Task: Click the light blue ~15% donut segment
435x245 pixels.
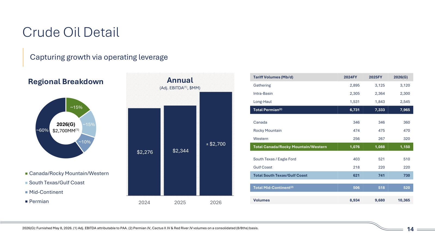Action: point(89,124)
